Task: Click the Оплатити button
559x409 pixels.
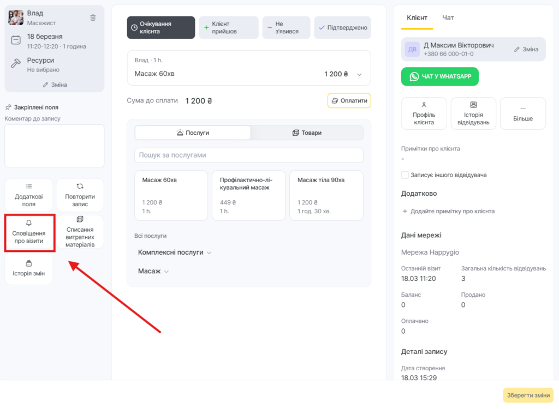Action: pyautogui.click(x=349, y=101)
